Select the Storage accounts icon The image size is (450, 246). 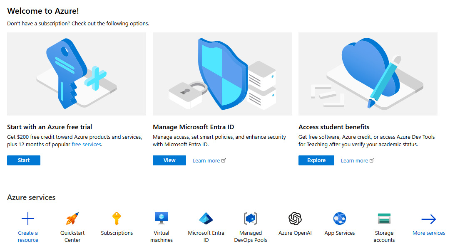(x=384, y=218)
